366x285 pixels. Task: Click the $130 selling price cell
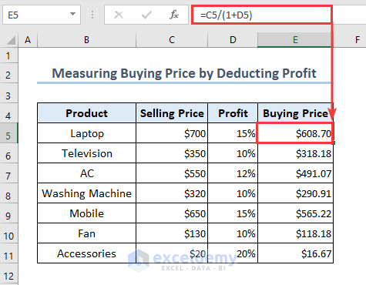(172, 233)
